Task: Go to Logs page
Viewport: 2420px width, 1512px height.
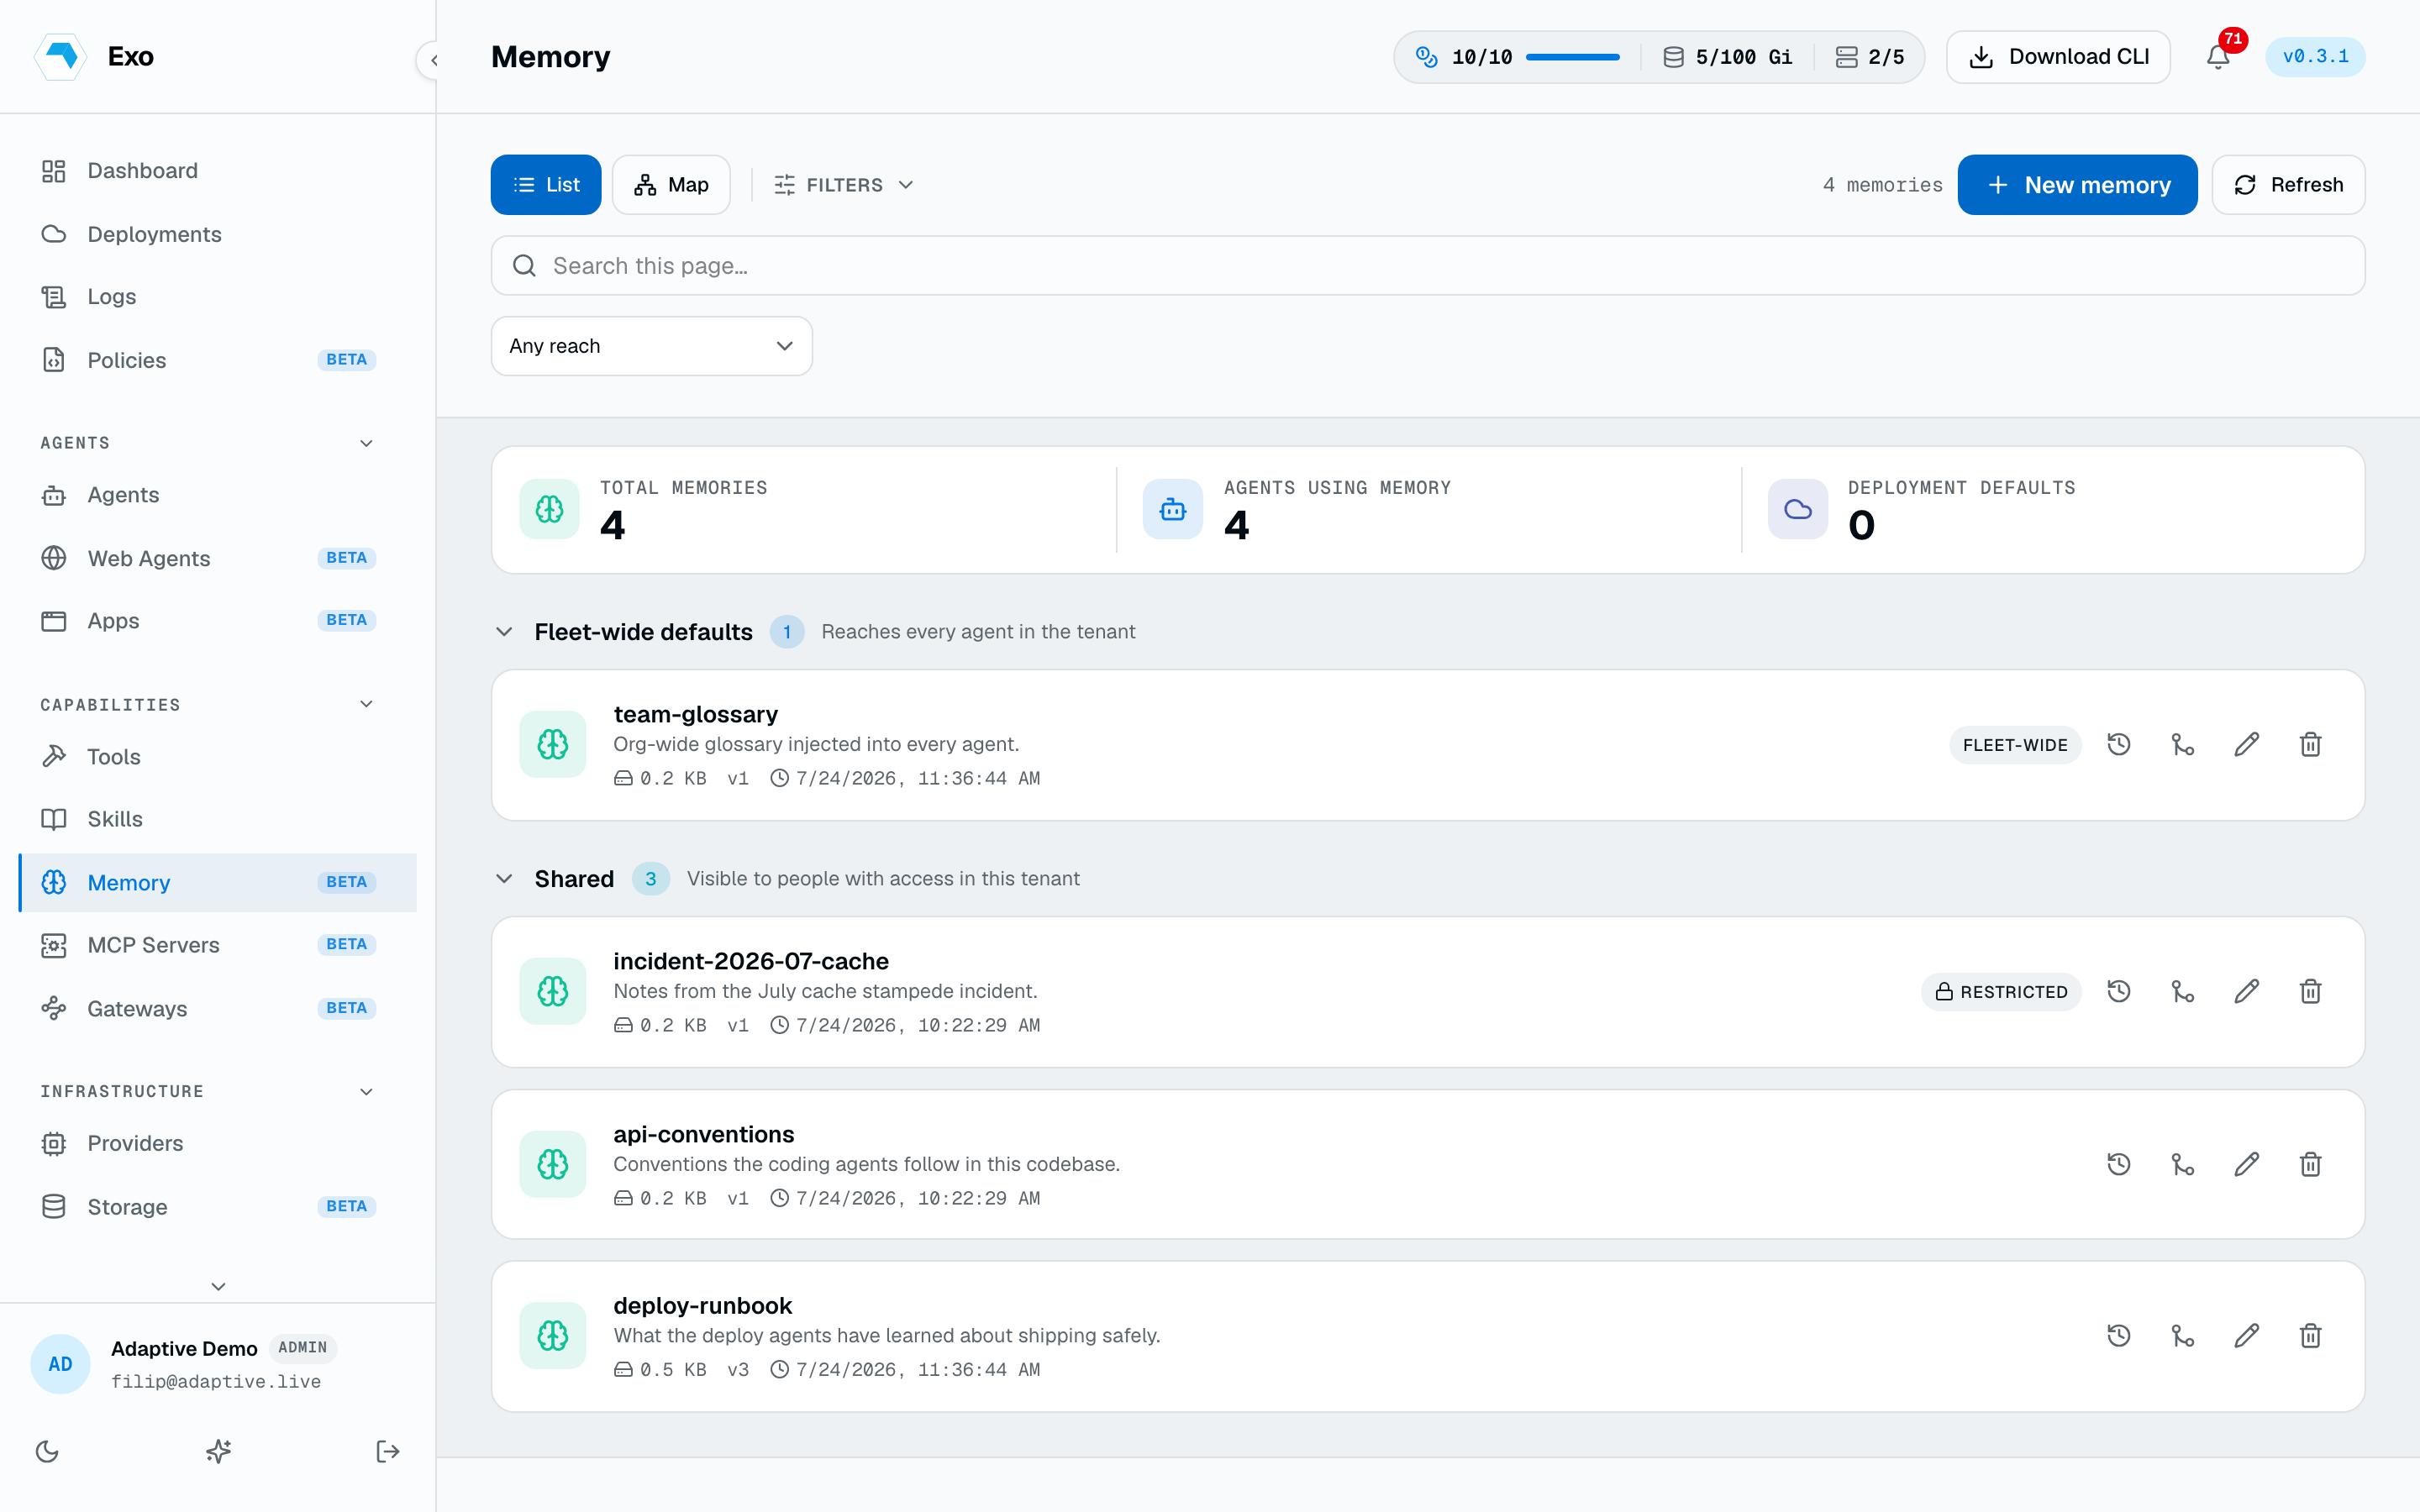Action: pos(218,297)
